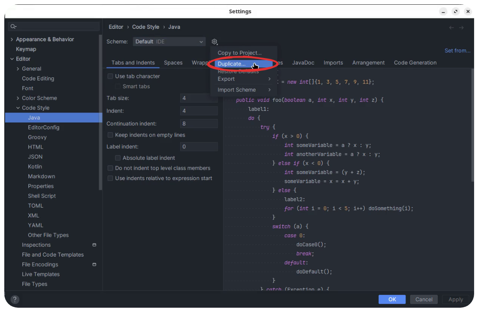Select Properties under Code Style
The width and height of the screenshot is (478, 312).
(40, 186)
